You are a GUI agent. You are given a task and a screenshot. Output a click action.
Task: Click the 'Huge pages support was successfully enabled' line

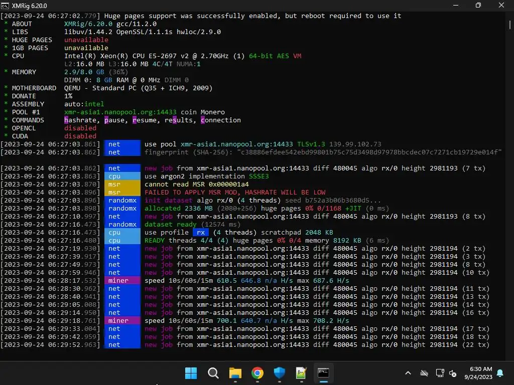click(253, 16)
